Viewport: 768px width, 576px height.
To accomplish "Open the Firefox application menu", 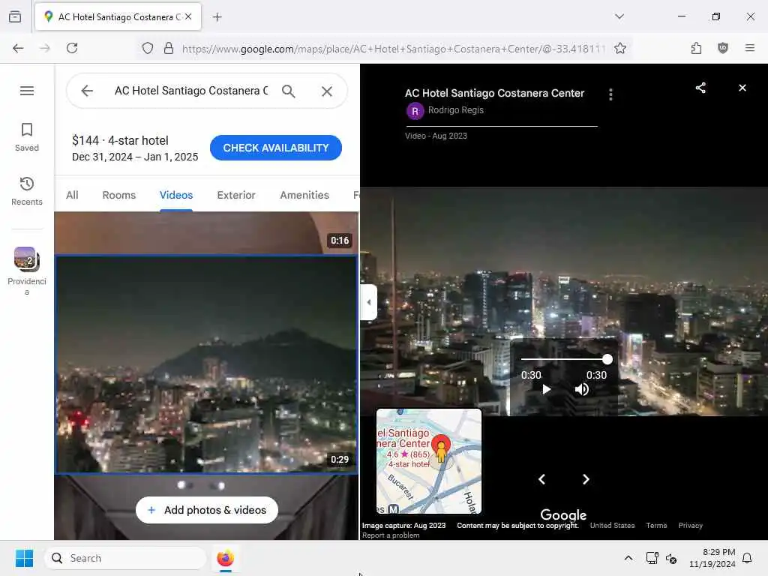I will click(x=749, y=48).
